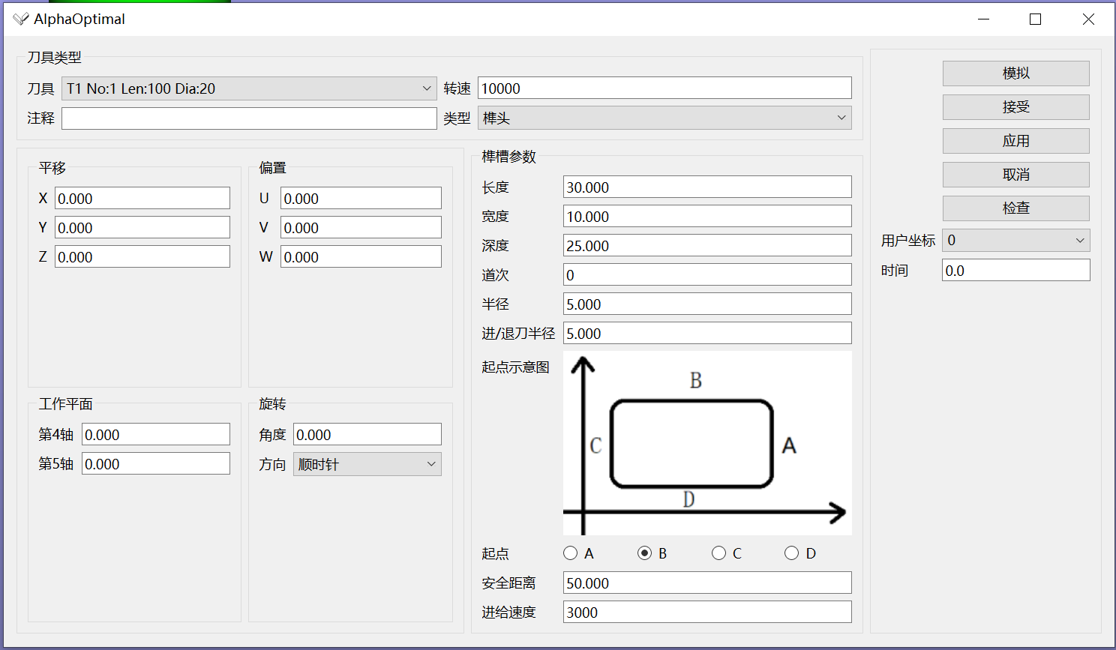Select the 长度 length input field
The height and width of the screenshot is (650, 1116).
tap(706, 187)
